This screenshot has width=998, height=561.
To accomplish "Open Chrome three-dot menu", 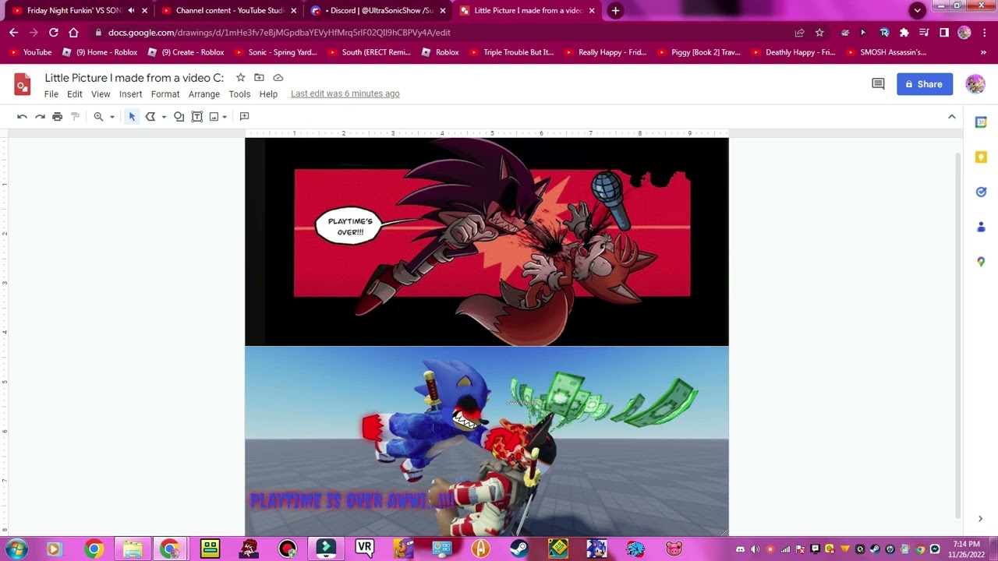I will [x=984, y=33].
